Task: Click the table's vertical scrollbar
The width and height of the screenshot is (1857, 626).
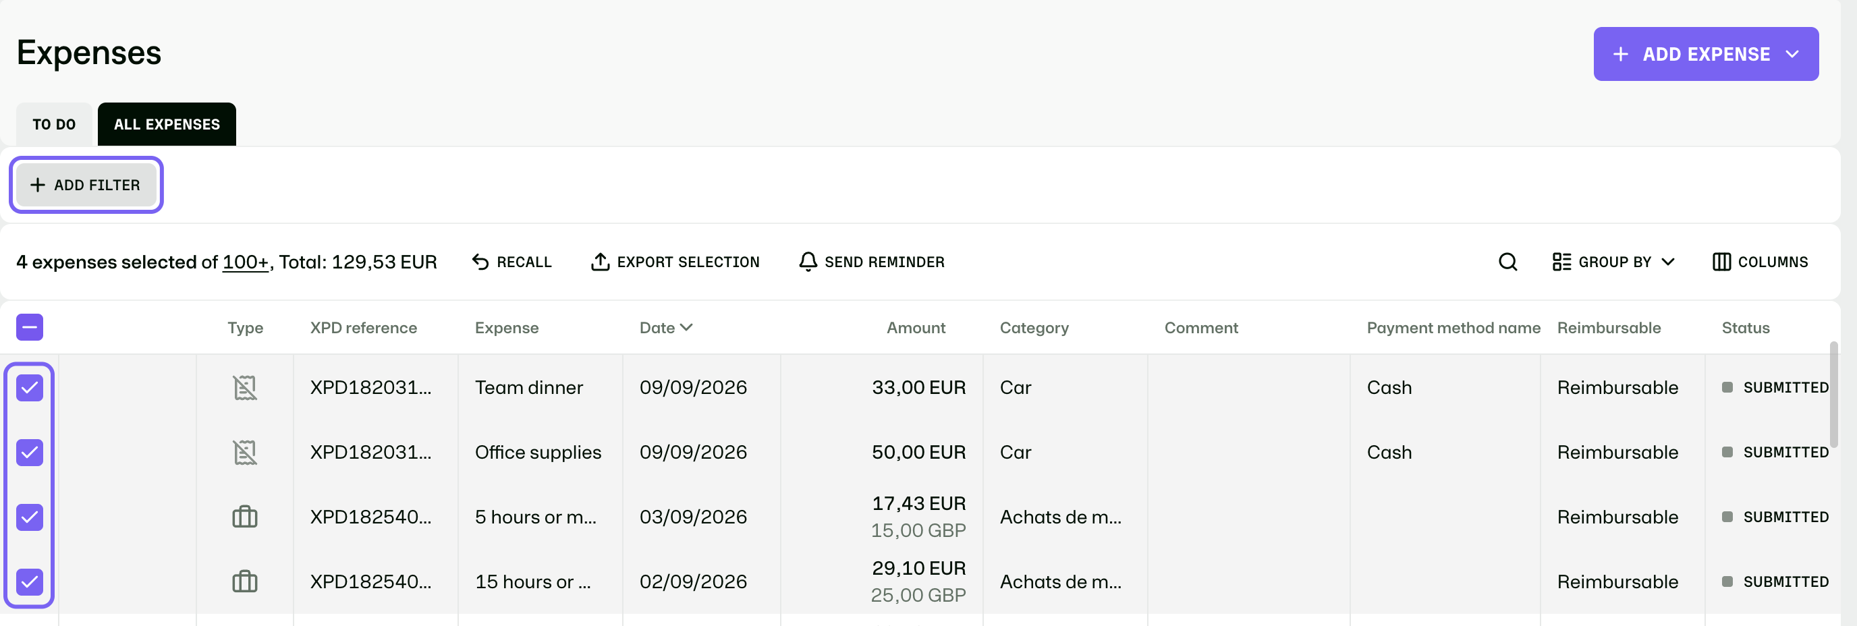Action: pyautogui.click(x=1834, y=394)
